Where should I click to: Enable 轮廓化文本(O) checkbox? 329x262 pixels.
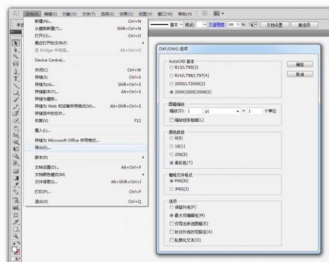[x=172, y=240]
